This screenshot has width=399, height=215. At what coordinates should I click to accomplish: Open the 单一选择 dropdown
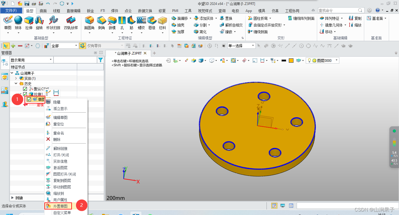pos(241,46)
